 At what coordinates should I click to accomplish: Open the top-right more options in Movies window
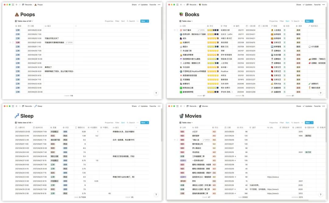324,106
